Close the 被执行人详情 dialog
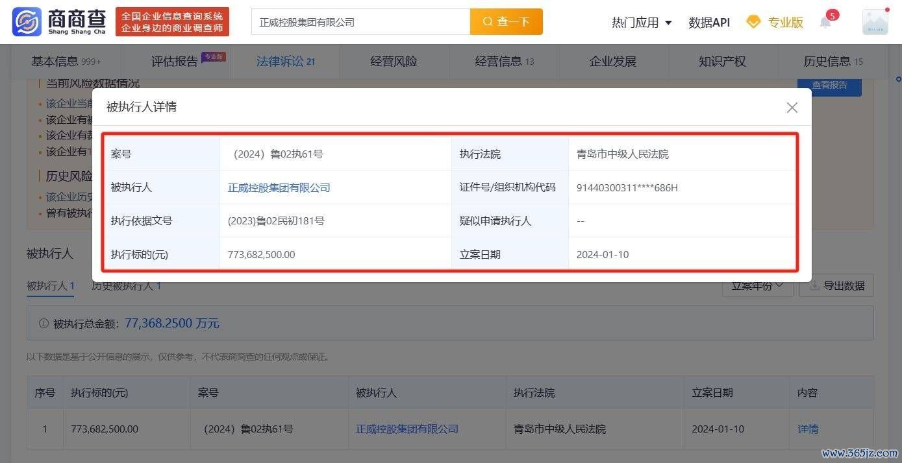The height and width of the screenshot is (463, 902). [792, 108]
